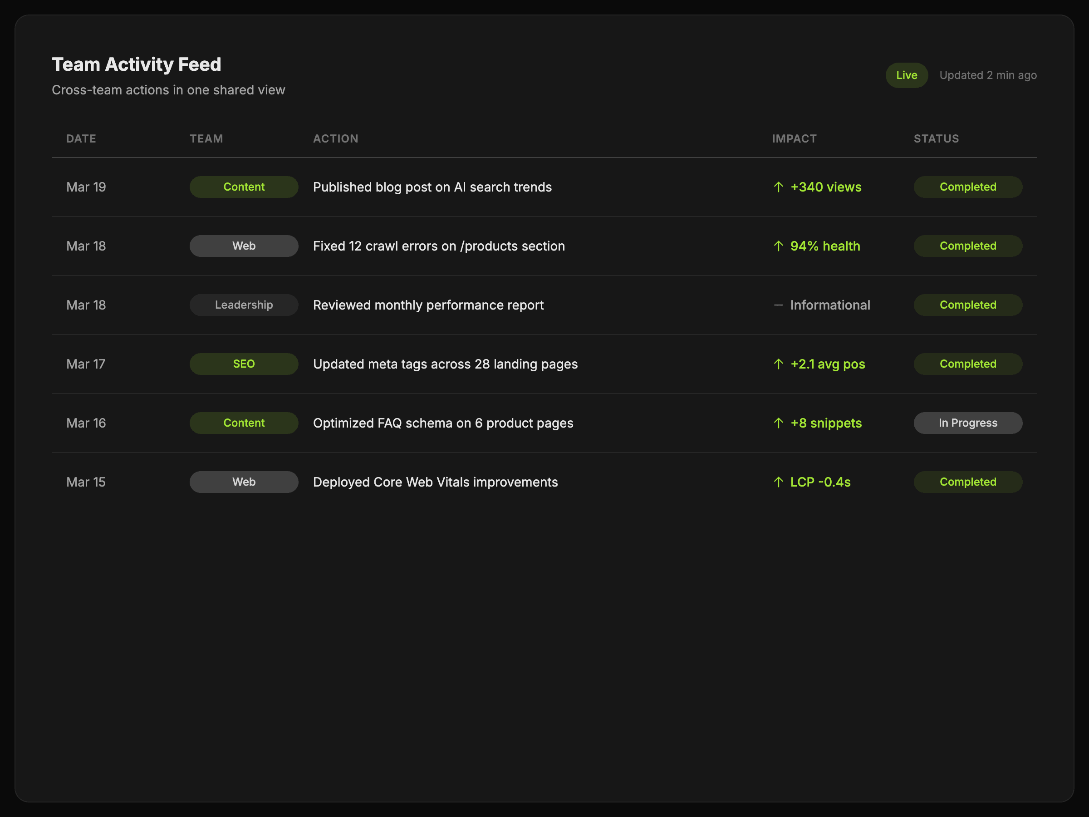This screenshot has width=1089, height=817.
Task: Open 'Deployed Core Web Vitals improvements' action
Action: coord(435,482)
